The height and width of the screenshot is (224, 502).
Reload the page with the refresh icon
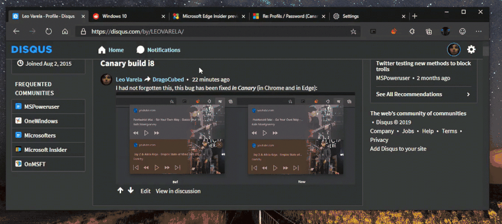[49, 31]
